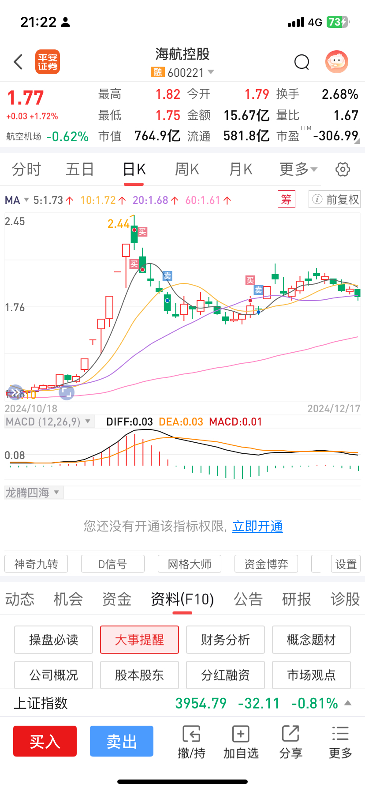Tap the 筹 chip distribution icon
The image size is (365, 791).
287,200
